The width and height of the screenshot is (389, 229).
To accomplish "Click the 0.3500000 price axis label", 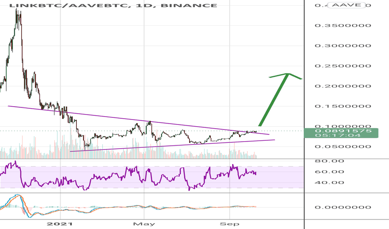I will (343, 25).
